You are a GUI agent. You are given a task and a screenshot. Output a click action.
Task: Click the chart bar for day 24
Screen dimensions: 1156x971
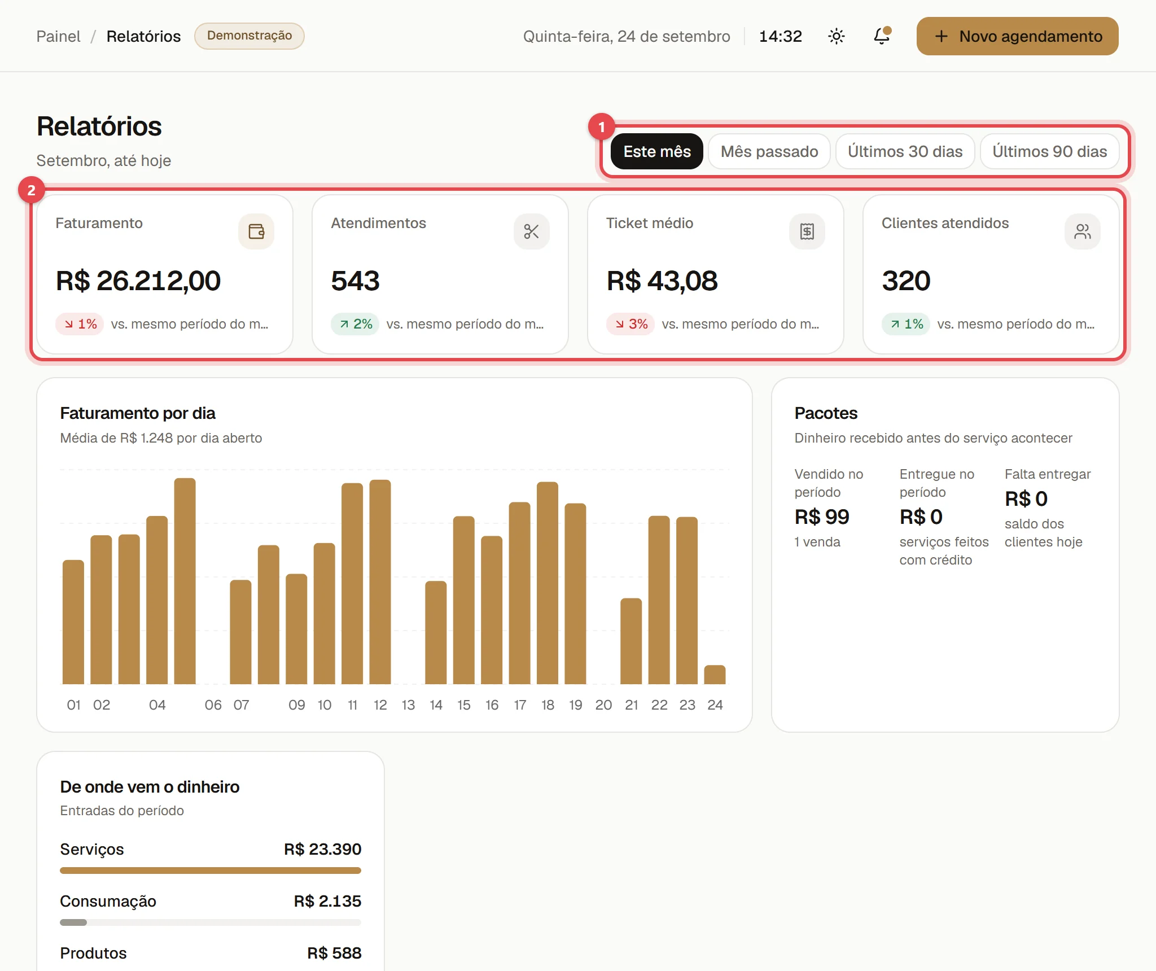715,675
